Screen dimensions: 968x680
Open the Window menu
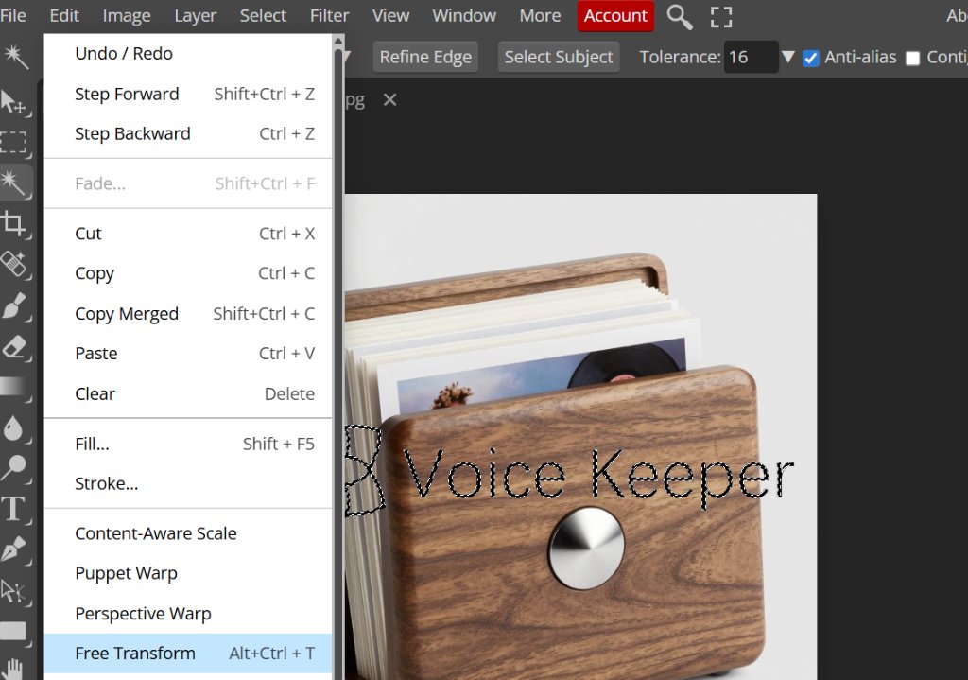click(x=463, y=15)
